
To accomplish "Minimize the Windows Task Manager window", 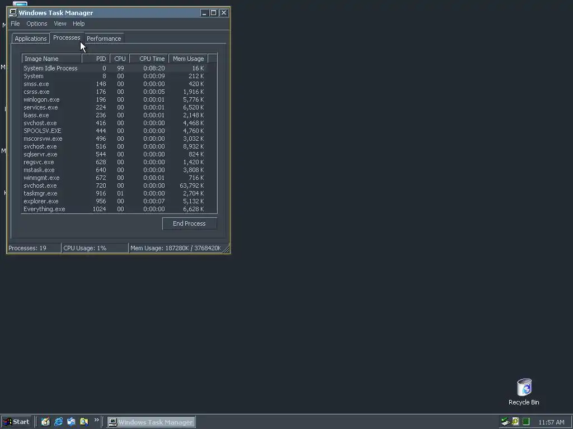I will pyautogui.click(x=204, y=13).
